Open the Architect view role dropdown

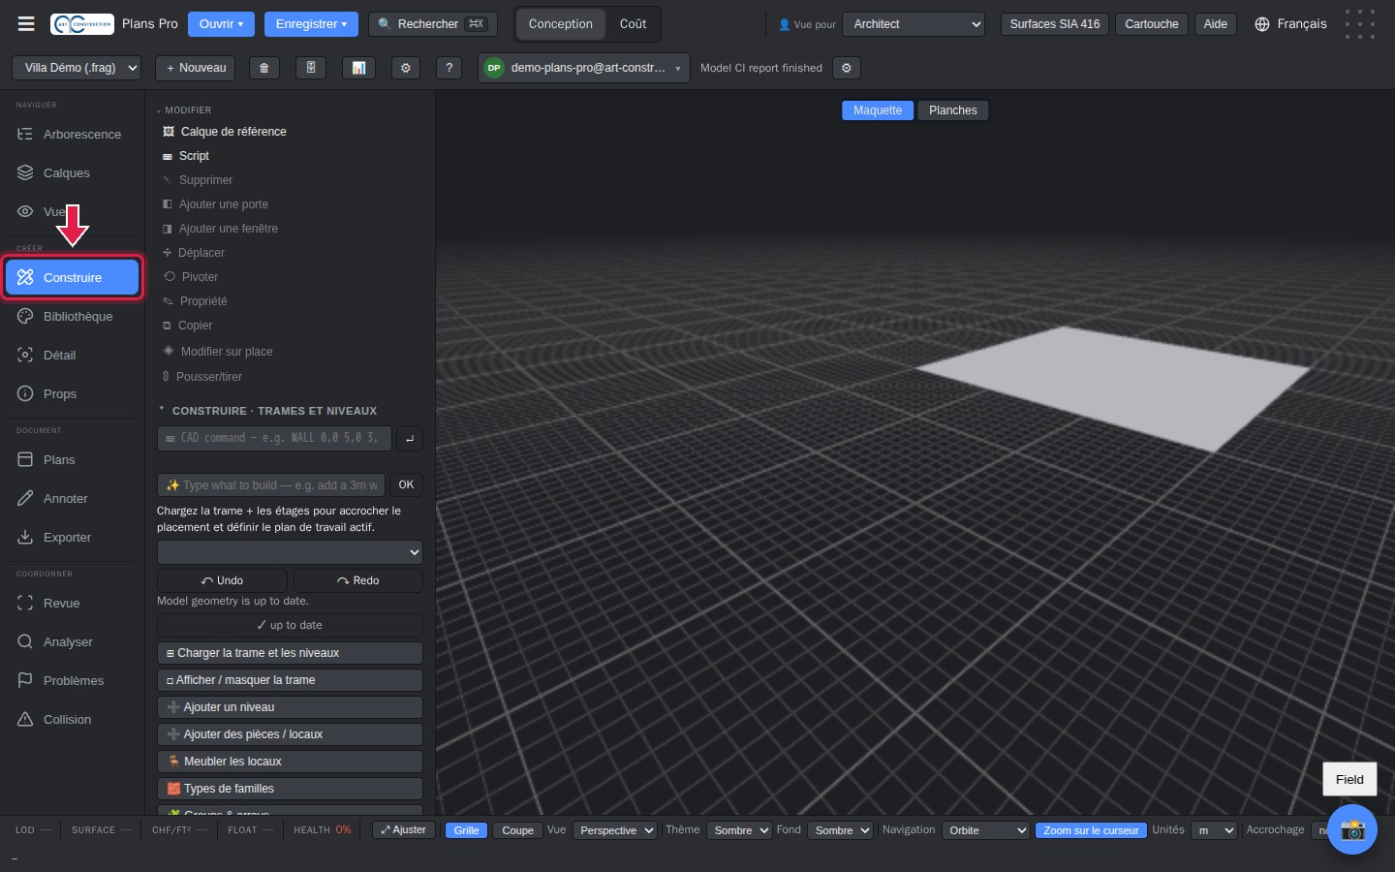[914, 24]
